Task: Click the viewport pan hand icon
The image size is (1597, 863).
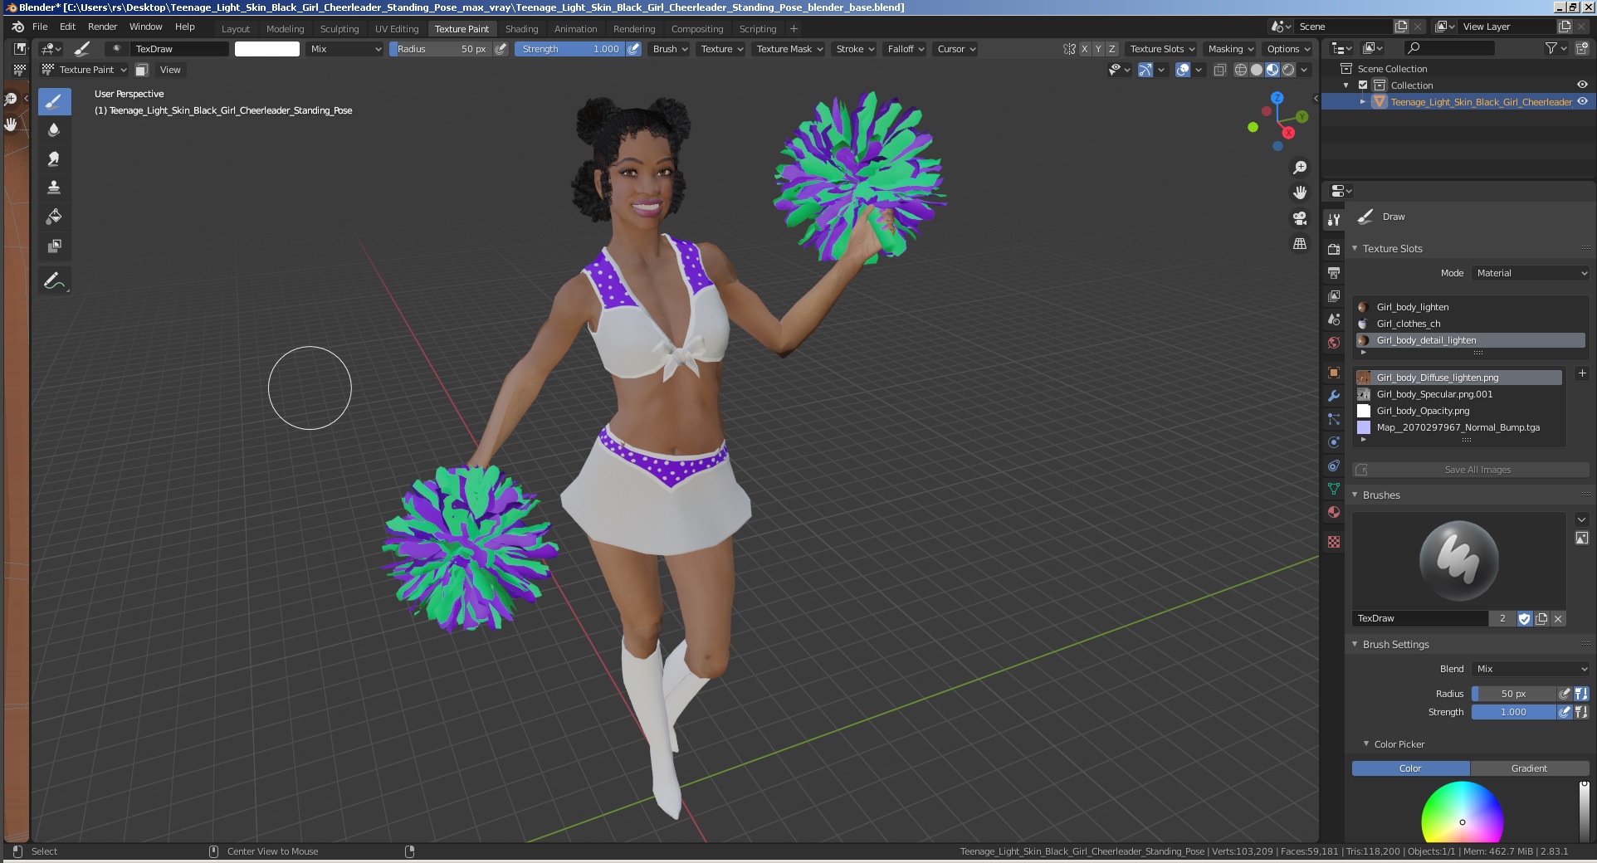Action: click(x=1300, y=193)
